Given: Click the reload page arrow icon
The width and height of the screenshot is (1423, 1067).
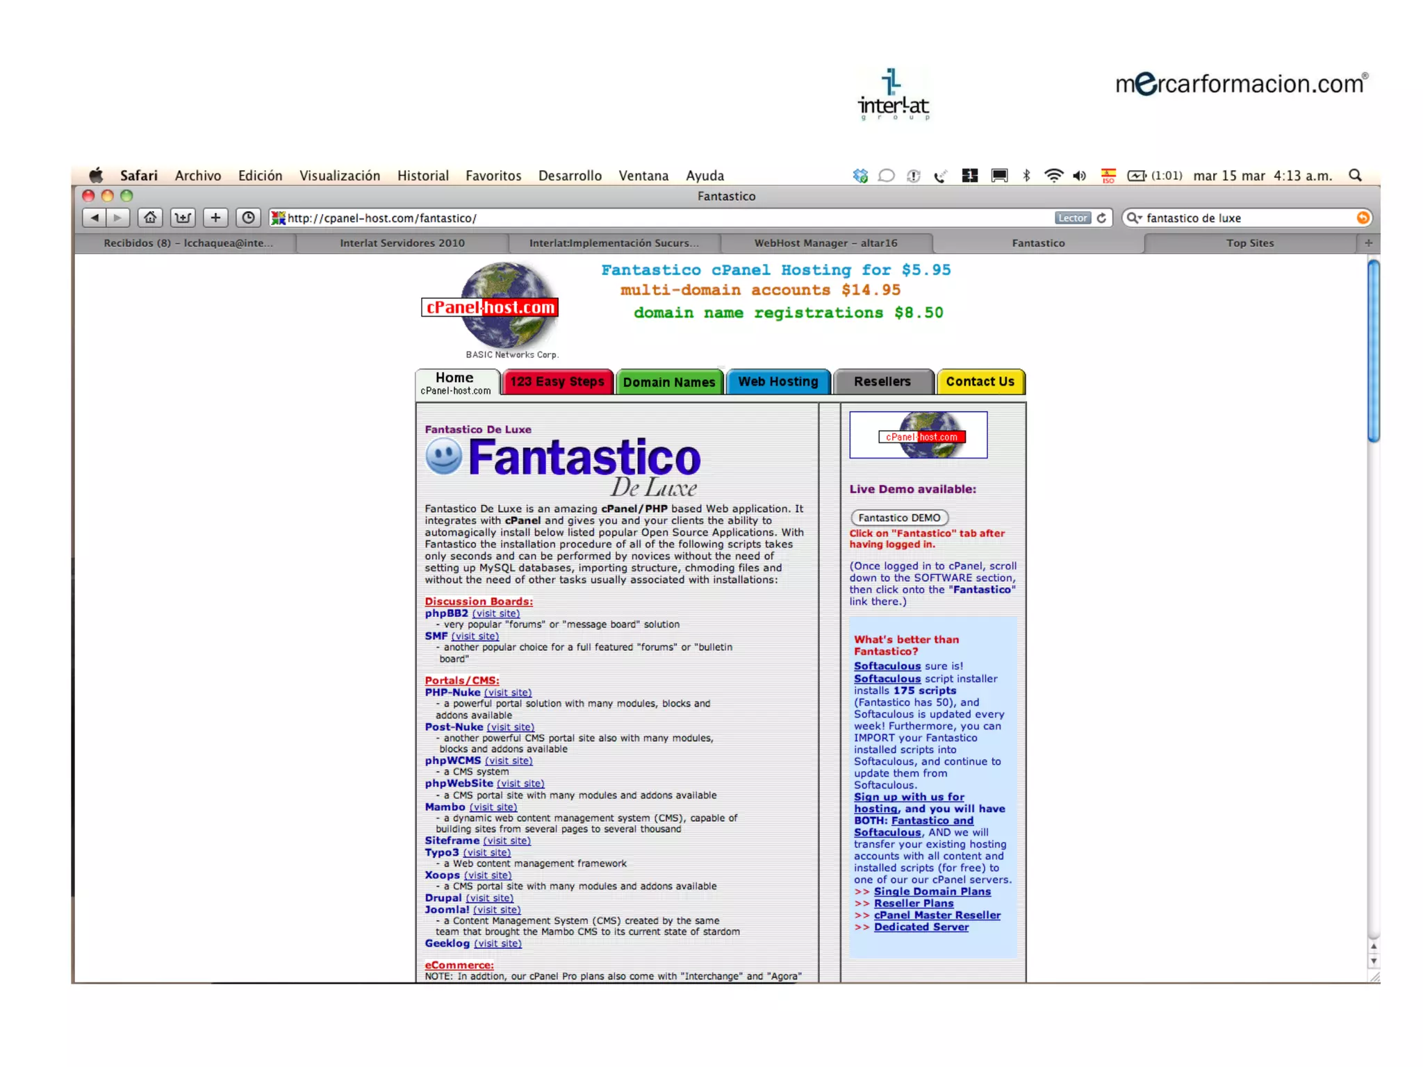Looking at the screenshot, I should pyautogui.click(x=1102, y=218).
